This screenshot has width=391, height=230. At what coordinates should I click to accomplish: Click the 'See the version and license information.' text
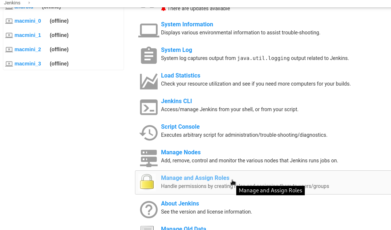(x=207, y=212)
